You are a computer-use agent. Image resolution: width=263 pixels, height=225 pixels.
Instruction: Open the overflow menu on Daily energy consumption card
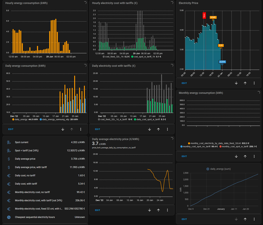click(x=81, y=129)
